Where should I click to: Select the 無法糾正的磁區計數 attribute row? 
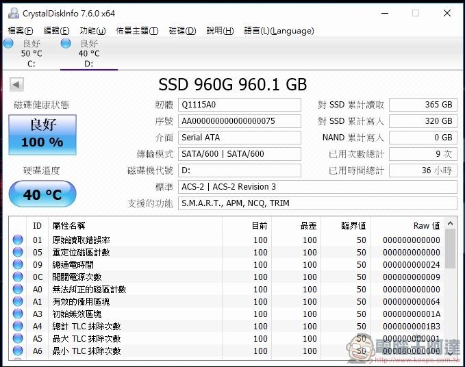[x=227, y=289]
